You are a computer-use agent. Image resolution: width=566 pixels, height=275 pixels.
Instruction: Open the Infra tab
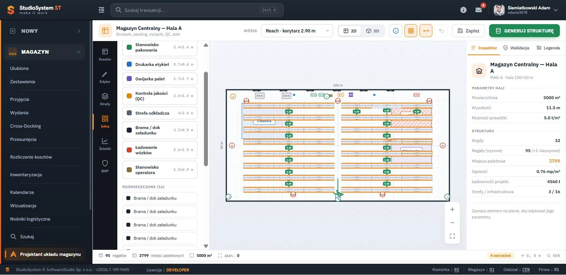(105, 121)
